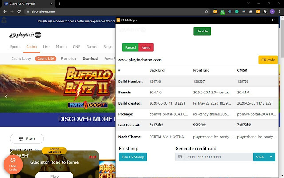Open the ONE tab
This screenshot has width=284, height=178.
click(76, 47)
